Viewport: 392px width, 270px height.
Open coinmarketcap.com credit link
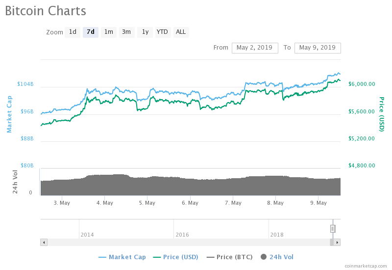point(366,266)
